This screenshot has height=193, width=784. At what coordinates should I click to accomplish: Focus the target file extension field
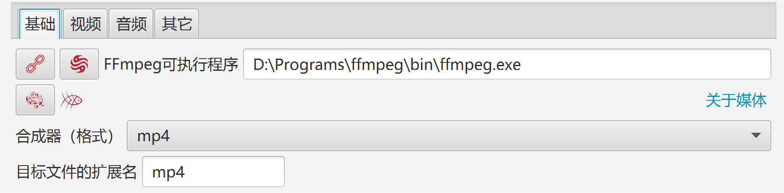(213, 172)
